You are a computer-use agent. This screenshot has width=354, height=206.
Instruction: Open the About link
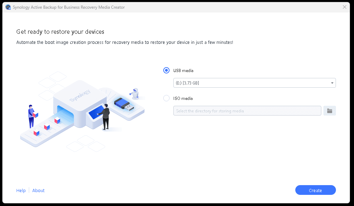38,190
